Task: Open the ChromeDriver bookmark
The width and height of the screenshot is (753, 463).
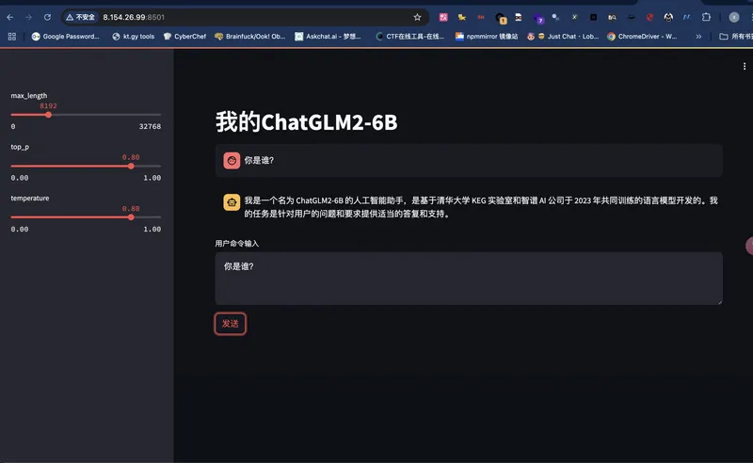Action: click(642, 37)
